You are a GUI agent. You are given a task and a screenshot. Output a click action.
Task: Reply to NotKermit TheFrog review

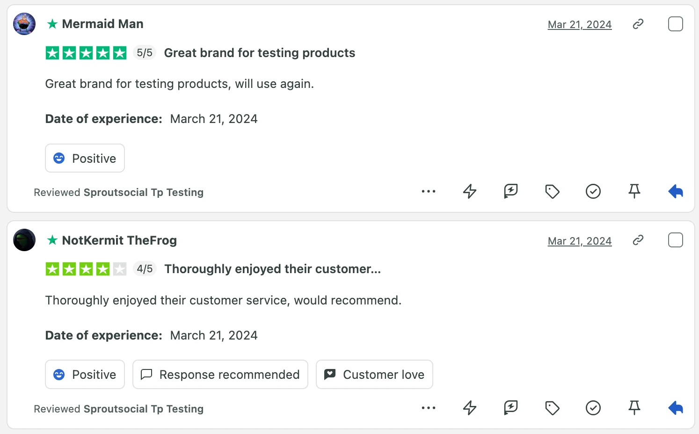[676, 408]
